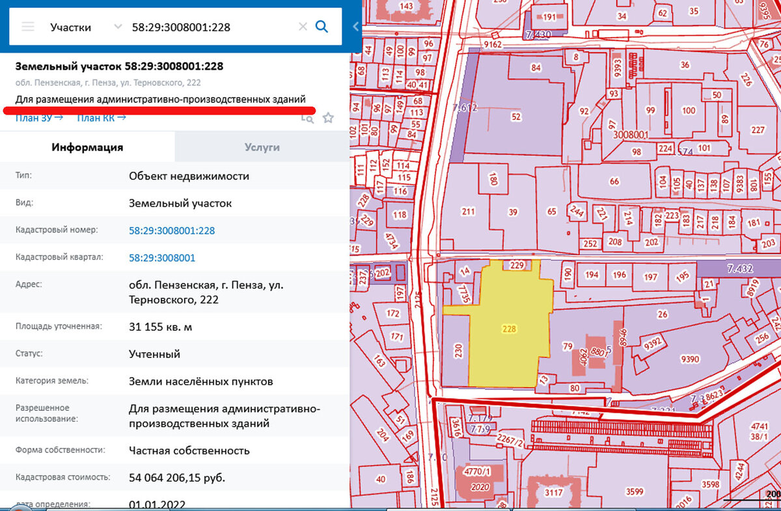Select parcel 84 on the map
Viewport: 781px width, 511px height.
click(x=536, y=67)
